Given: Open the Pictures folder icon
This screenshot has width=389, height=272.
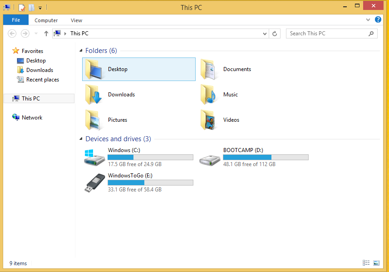Looking at the screenshot, I should click(x=94, y=120).
